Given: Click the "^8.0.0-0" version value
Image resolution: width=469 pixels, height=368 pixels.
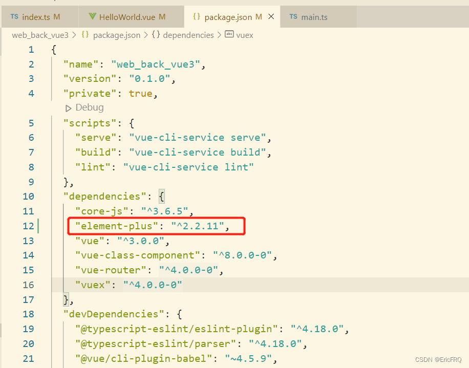Looking at the screenshot, I should pyautogui.click(x=242, y=255).
